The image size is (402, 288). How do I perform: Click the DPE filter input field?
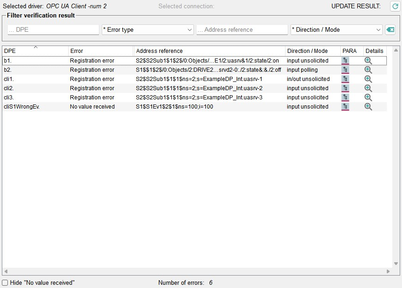coord(53,30)
